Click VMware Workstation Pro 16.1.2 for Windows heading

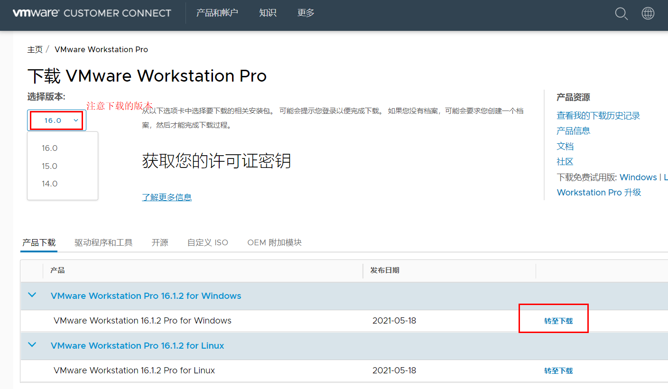pos(146,296)
